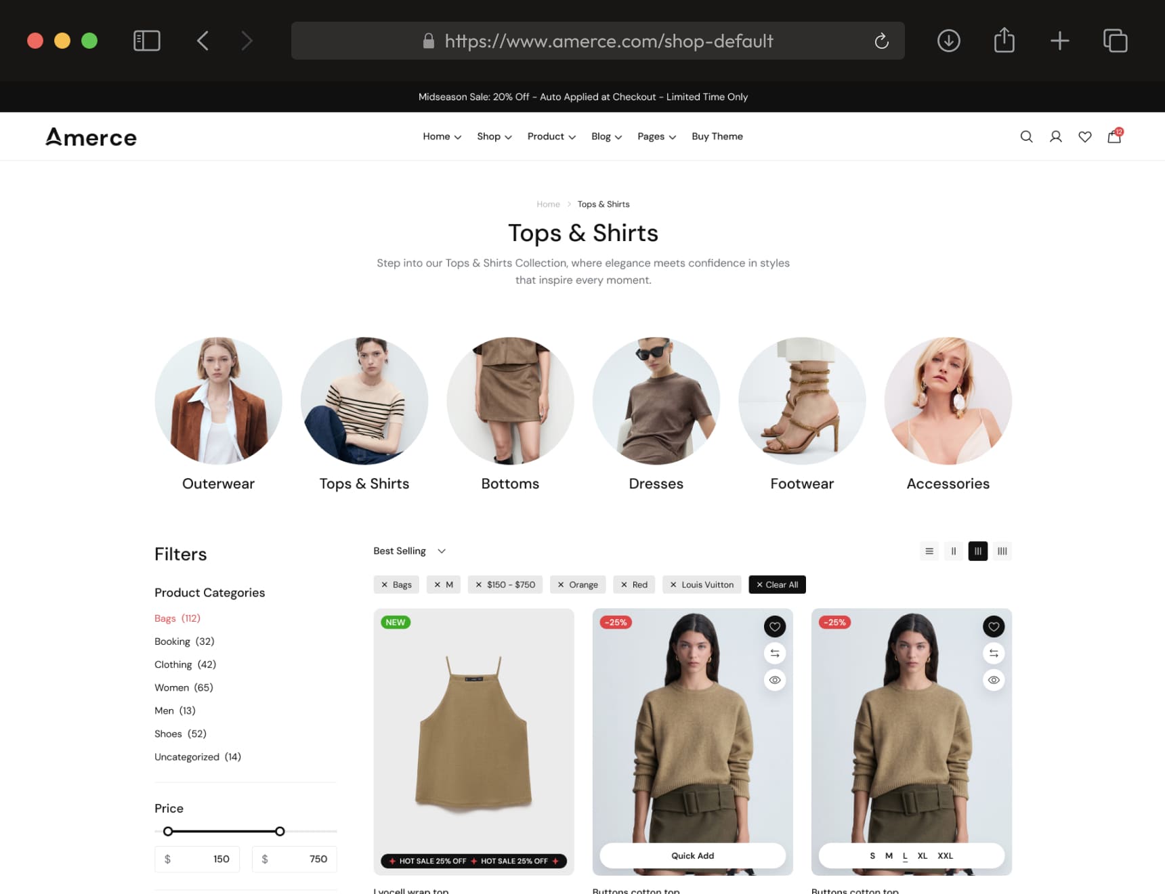The image size is (1165, 894).
Task: Click the Quick Add button
Action: pos(692,856)
